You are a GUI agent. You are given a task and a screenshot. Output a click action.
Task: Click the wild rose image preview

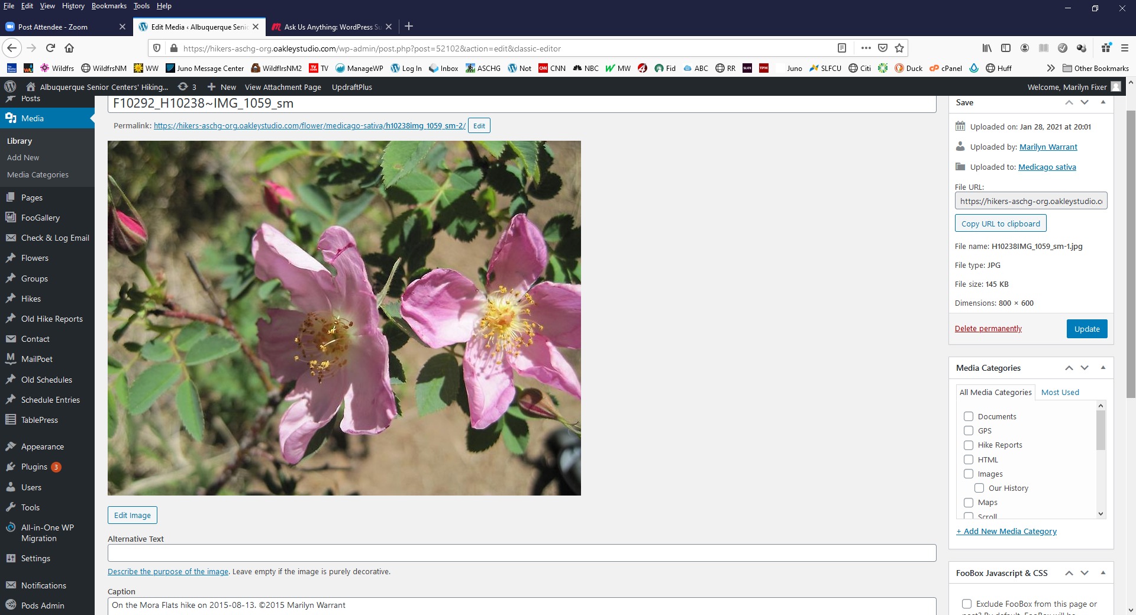[344, 318]
